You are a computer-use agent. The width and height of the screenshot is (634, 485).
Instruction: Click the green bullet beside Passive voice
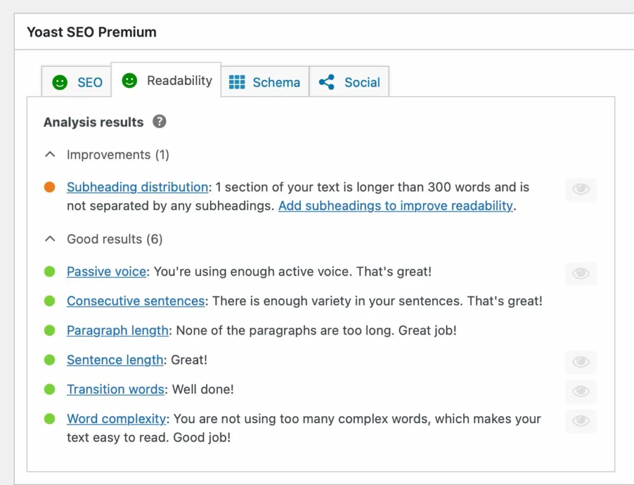50,271
